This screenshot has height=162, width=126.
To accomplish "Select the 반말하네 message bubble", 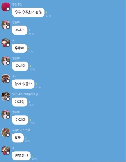I will click(21, 156).
